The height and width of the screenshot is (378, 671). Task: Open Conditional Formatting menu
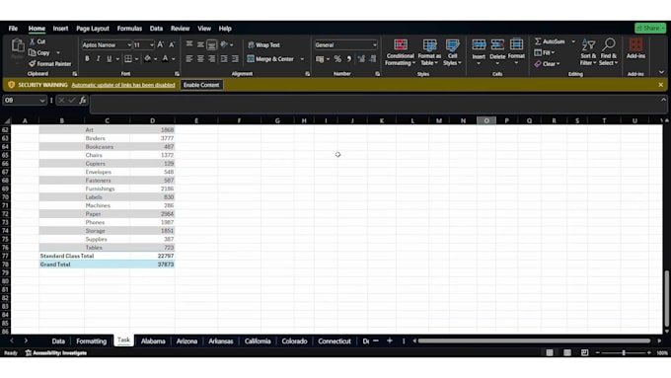point(400,52)
